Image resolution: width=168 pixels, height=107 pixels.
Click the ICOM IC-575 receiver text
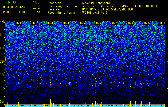(107, 9)
